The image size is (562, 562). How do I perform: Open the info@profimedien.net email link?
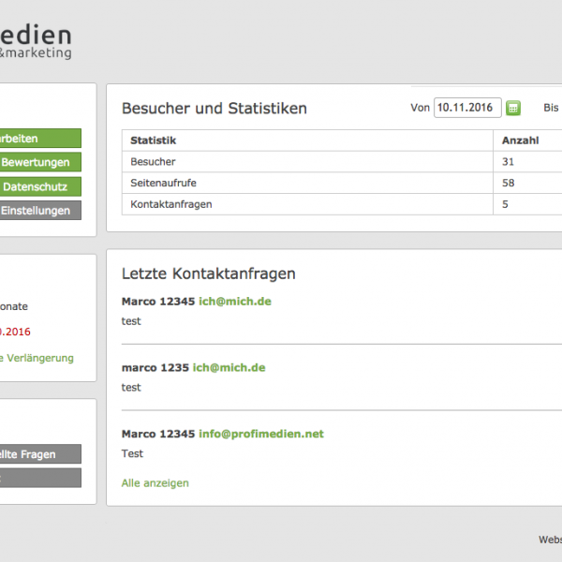(260, 435)
